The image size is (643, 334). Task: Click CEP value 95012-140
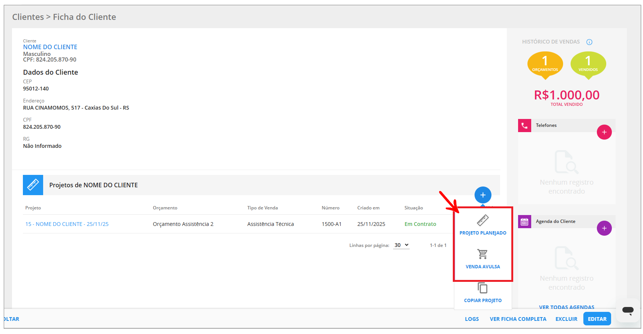click(x=36, y=89)
